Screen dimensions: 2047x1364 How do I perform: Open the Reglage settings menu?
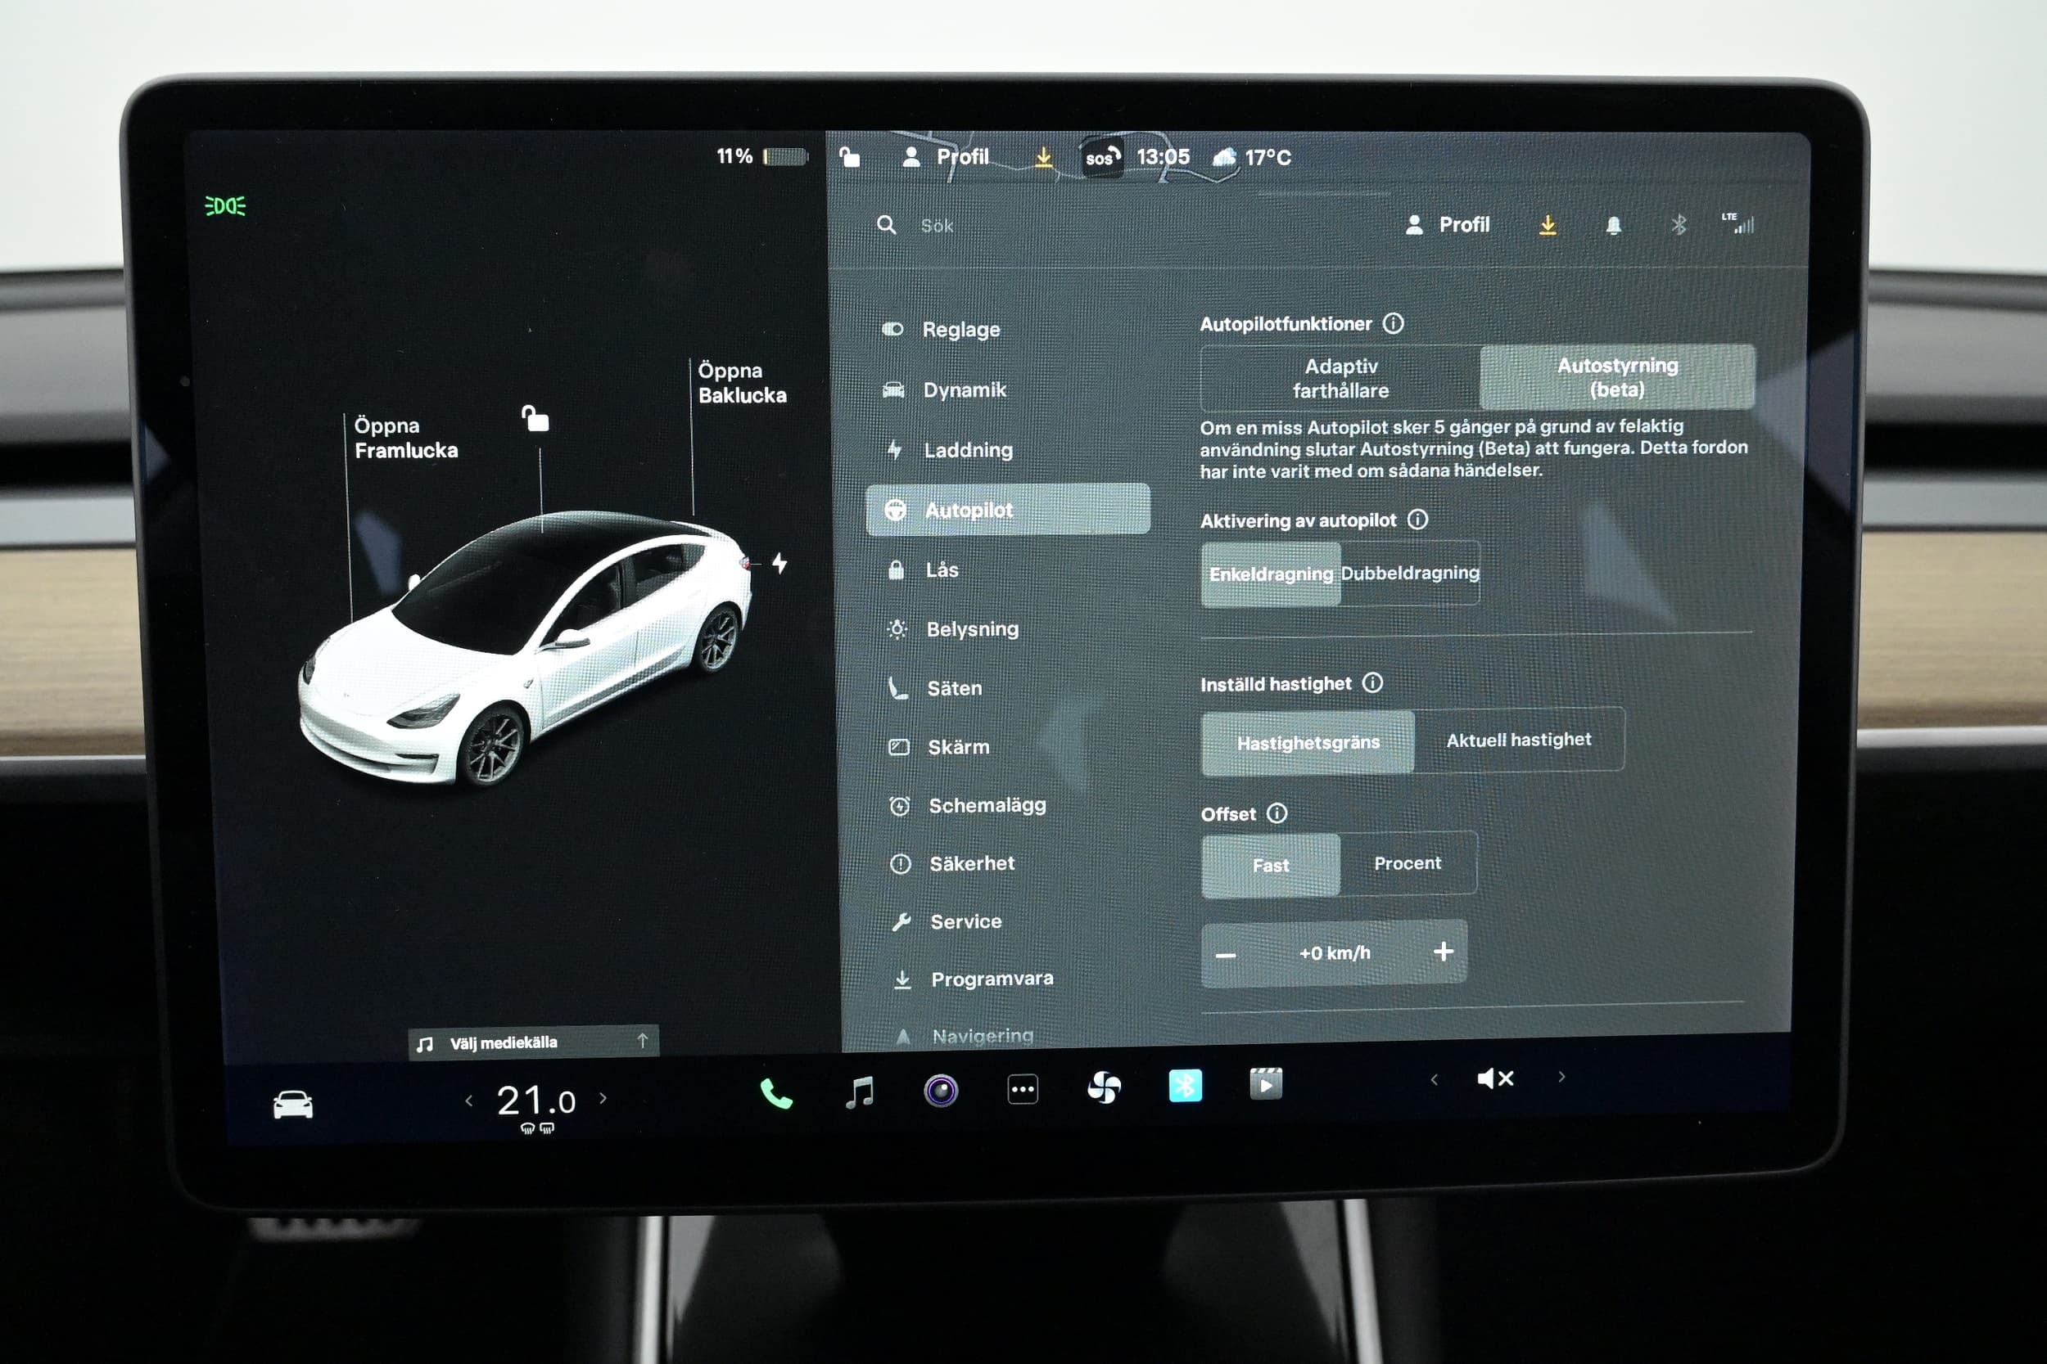tap(940, 330)
